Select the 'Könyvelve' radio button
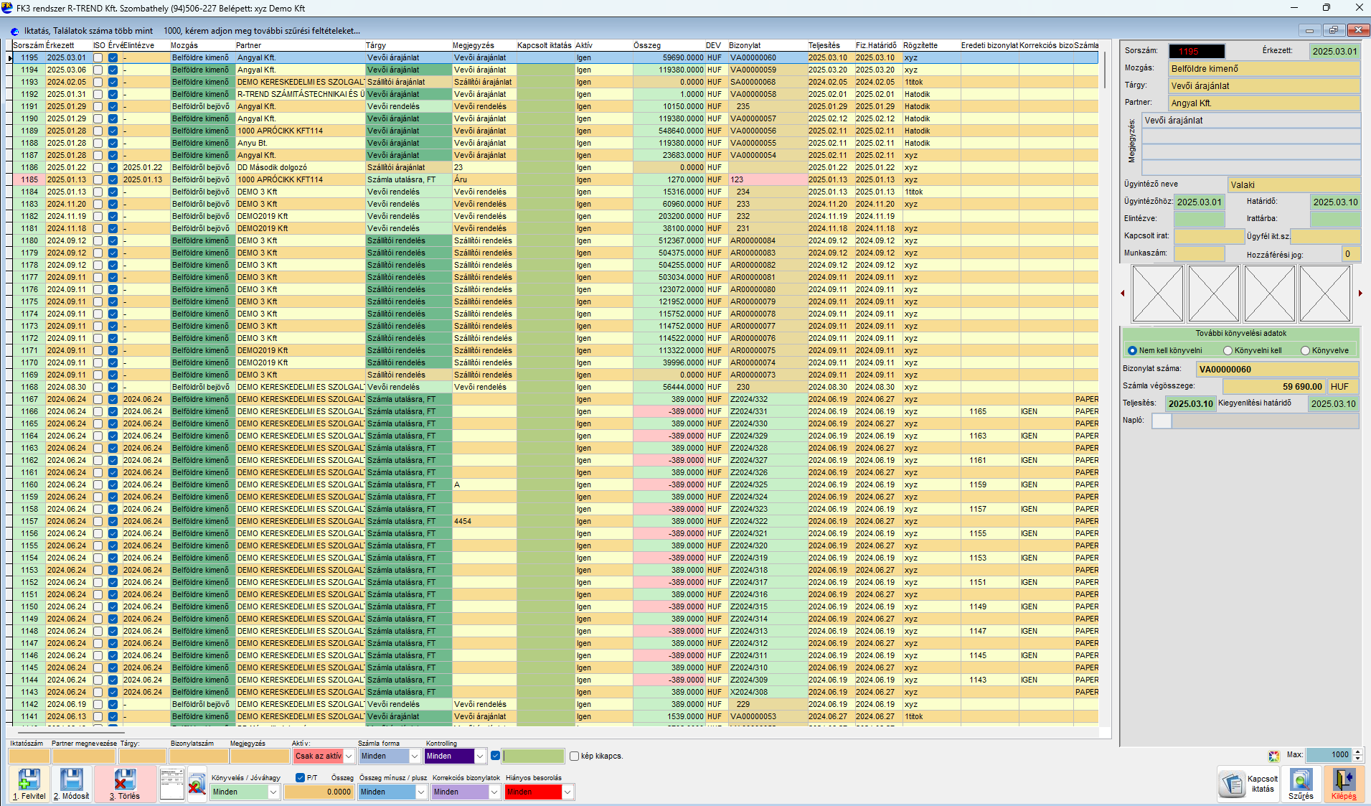 pos(1305,351)
